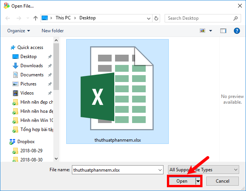Click the Dropbox icon in navigation pane

pos(12,142)
